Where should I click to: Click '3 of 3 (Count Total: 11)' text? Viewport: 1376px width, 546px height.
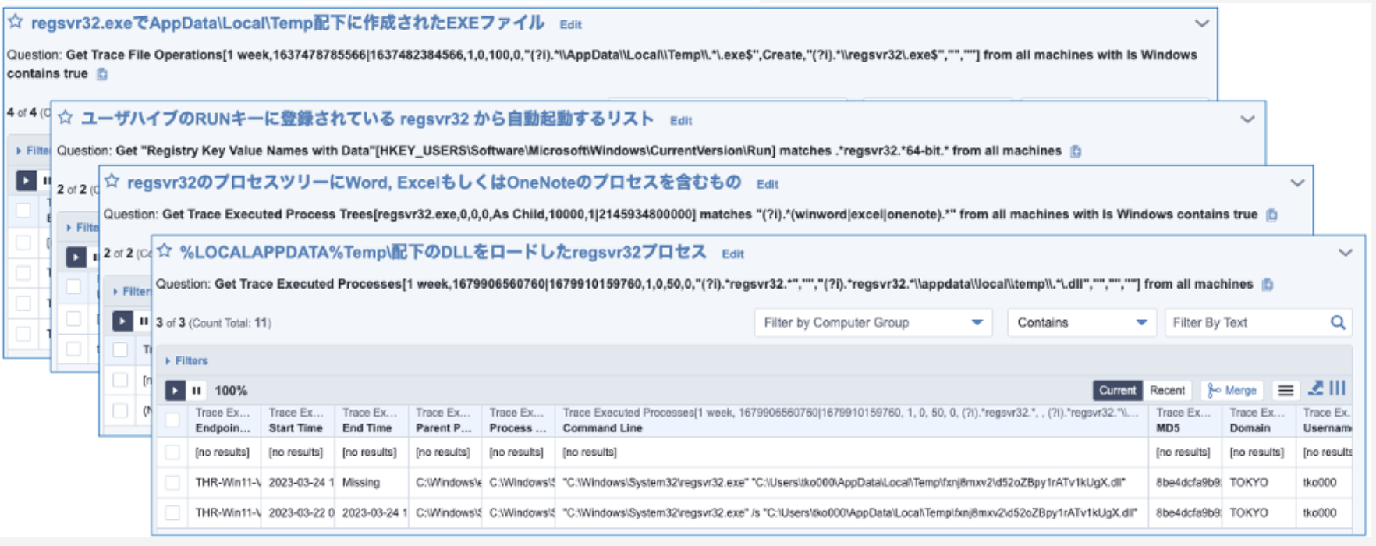pos(214,322)
